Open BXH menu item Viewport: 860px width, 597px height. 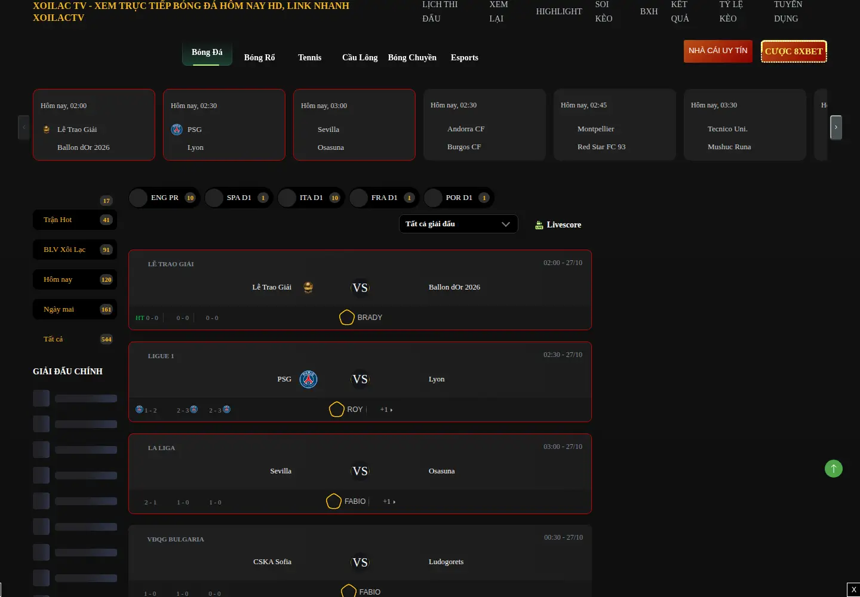pyautogui.click(x=649, y=11)
